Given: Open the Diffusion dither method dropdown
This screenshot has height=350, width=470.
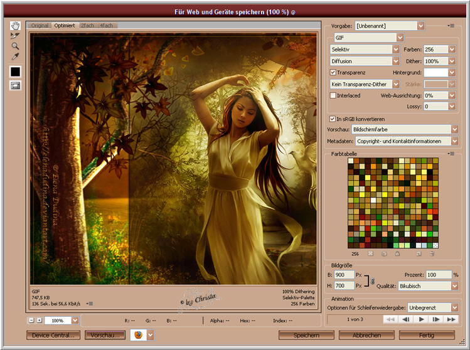Looking at the screenshot, I should pyautogui.click(x=396, y=61).
